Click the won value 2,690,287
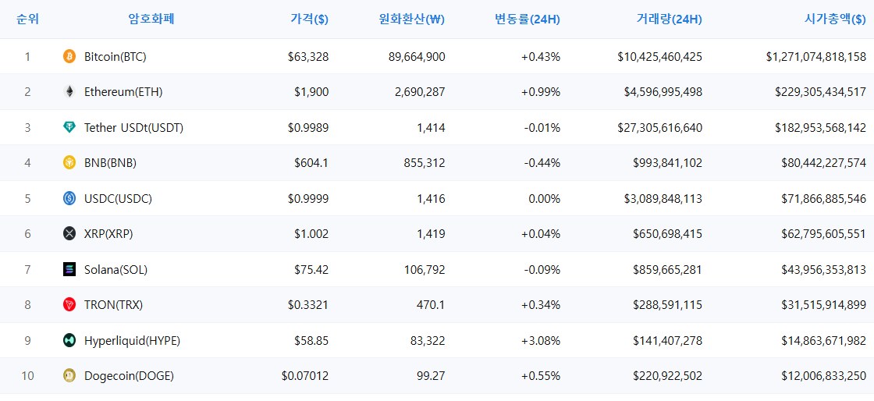 420,92
